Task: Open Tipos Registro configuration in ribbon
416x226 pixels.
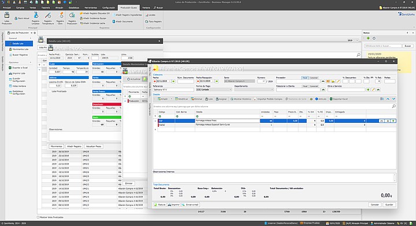Action: point(153,21)
